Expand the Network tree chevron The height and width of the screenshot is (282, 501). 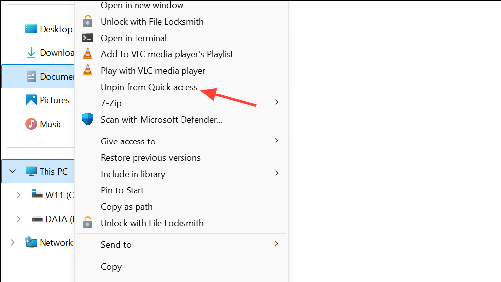point(12,243)
